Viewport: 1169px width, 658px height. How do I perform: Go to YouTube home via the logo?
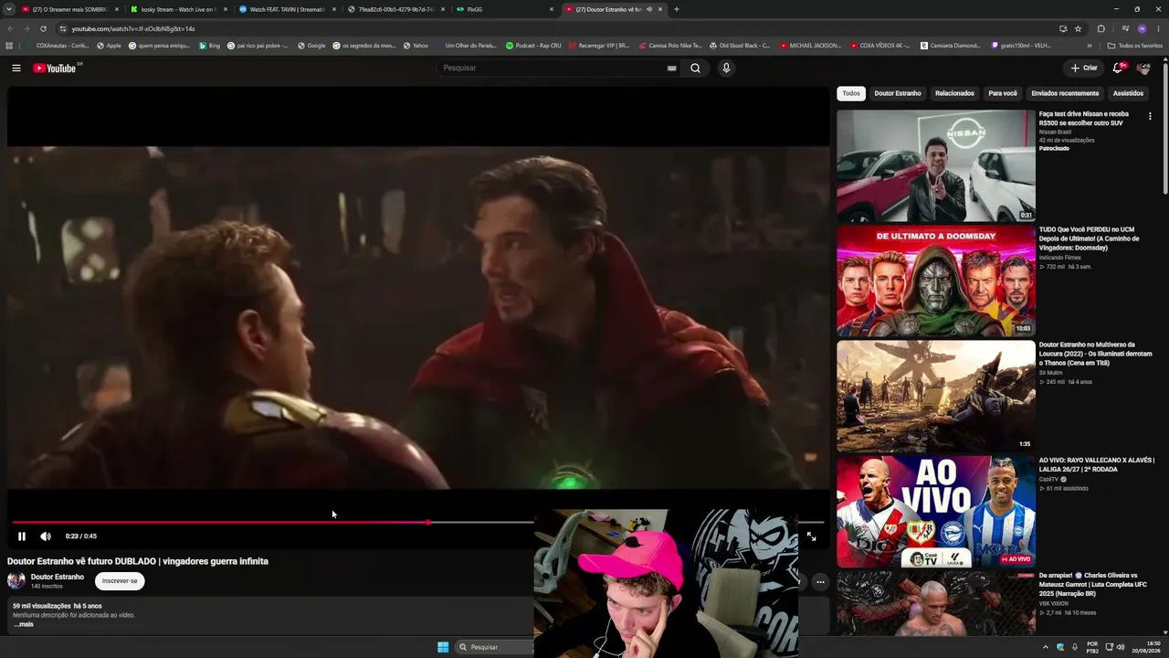57,69
